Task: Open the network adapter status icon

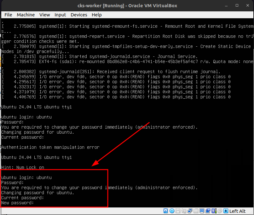Action: coord(190,211)
